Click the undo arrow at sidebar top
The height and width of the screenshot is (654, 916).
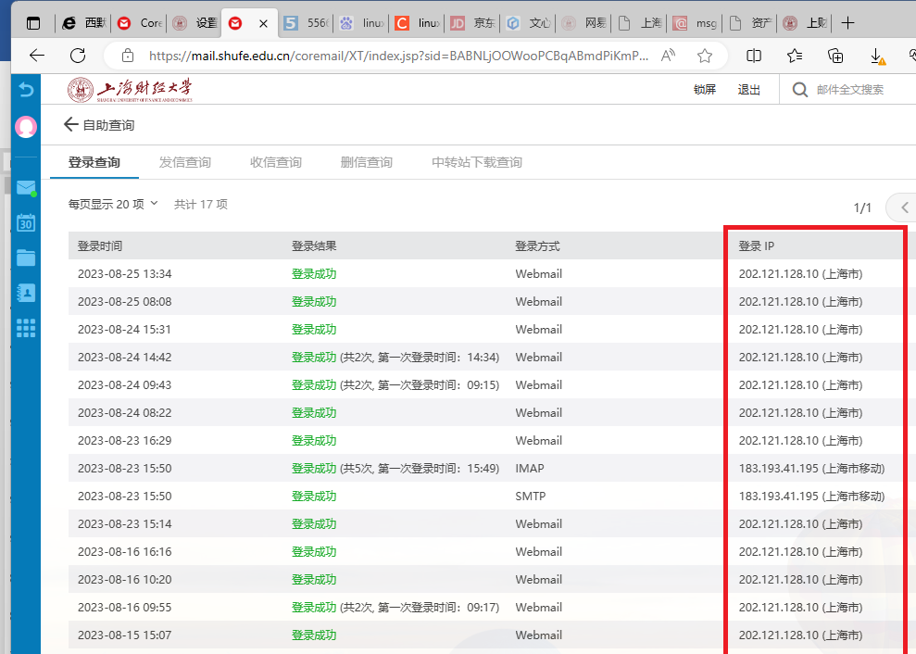click(26, 90)
